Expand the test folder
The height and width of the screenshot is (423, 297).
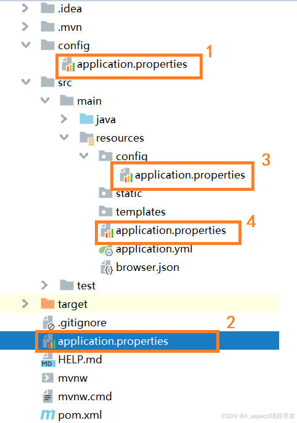(x=44, y=285)
